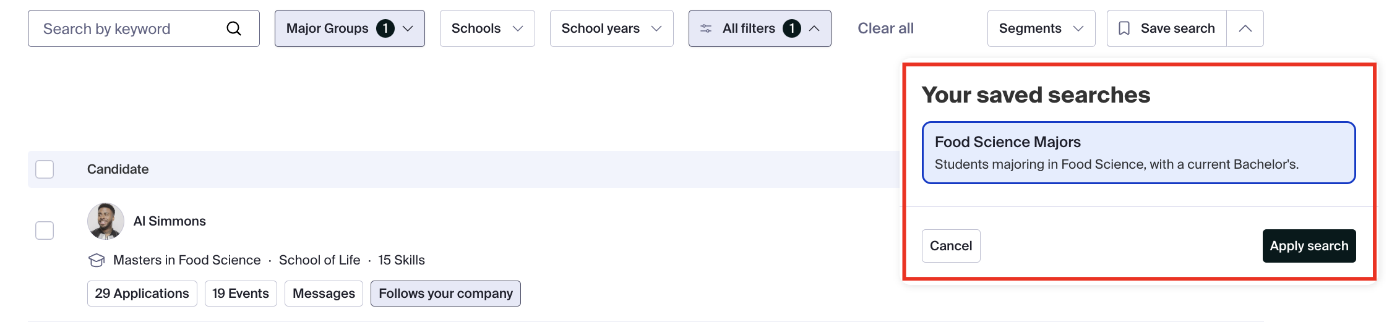Screen dimensions: 1397x330
Task: Click the Clear all link
Action: 885,28
